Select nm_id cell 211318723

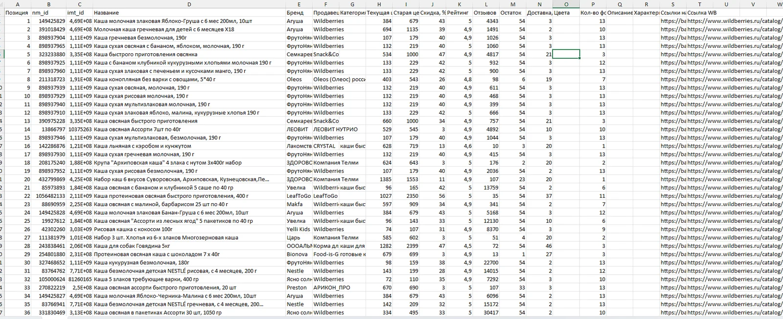pyautogui.click(x=48, y=79)
